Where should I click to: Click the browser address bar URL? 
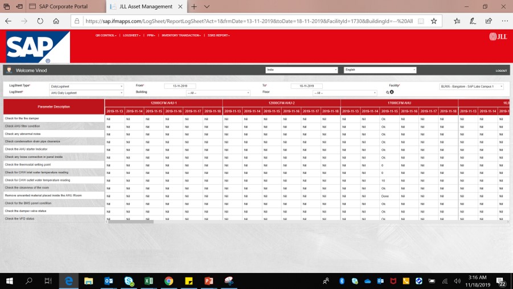coord(249,21)
